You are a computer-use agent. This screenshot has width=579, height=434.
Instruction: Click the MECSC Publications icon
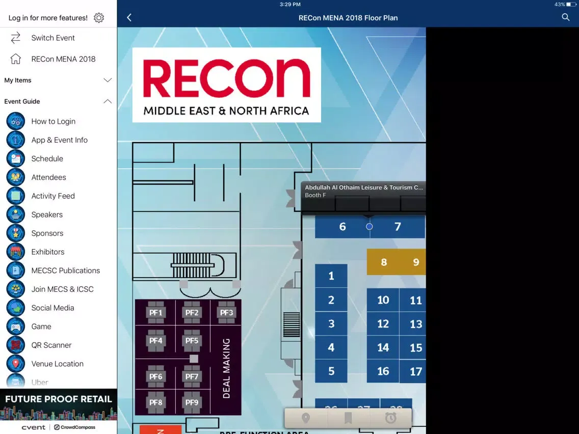click(15, 270)
